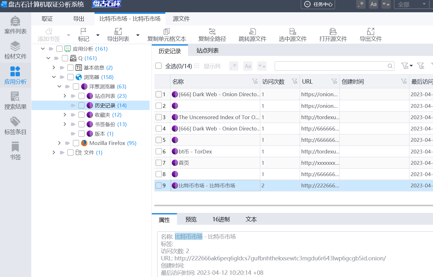This screenshot has width=433, height=277.
Task: Open the 导出列表 dropdown arrow
Action: coord(138,35)
